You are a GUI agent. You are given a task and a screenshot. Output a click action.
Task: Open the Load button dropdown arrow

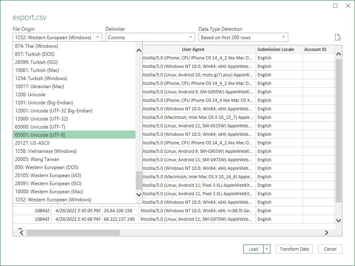pyautogui.click(x=267, y=249)
